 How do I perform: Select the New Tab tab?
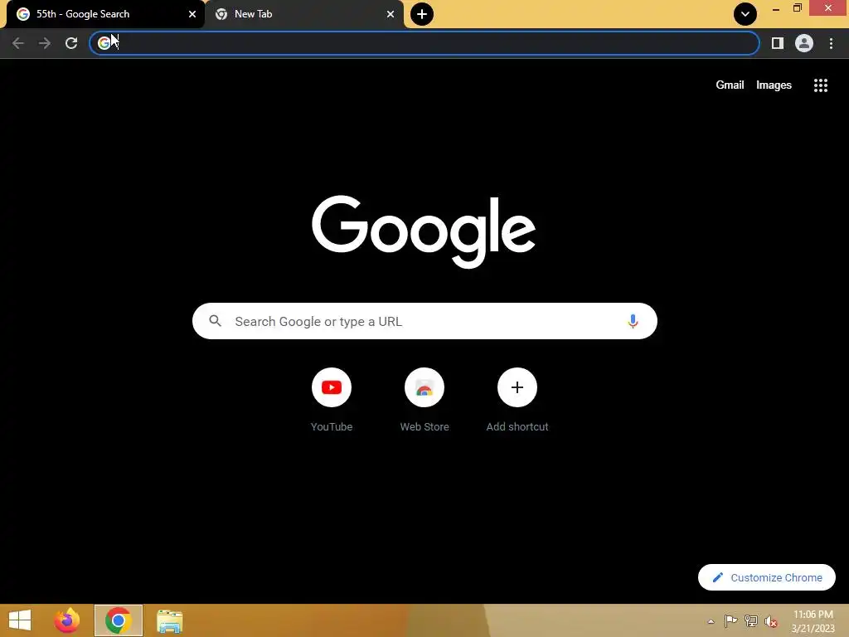tap(303, 14)
